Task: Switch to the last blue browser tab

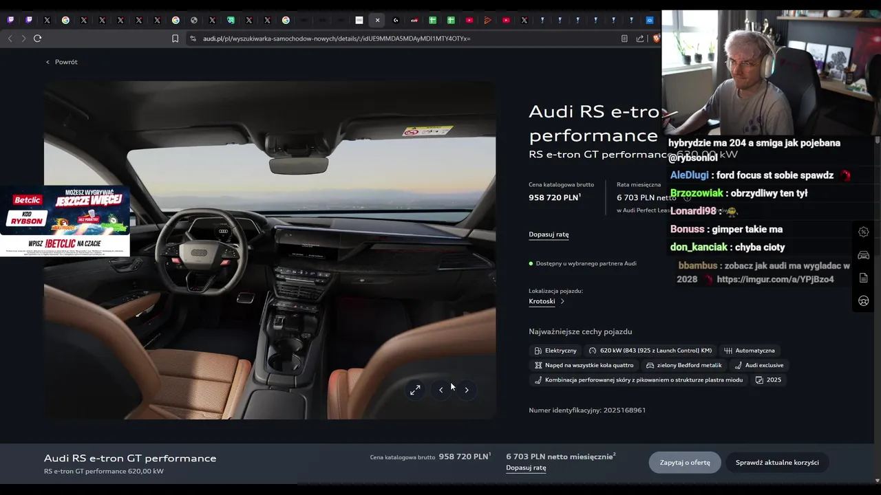Action: [x=649, y=20]
